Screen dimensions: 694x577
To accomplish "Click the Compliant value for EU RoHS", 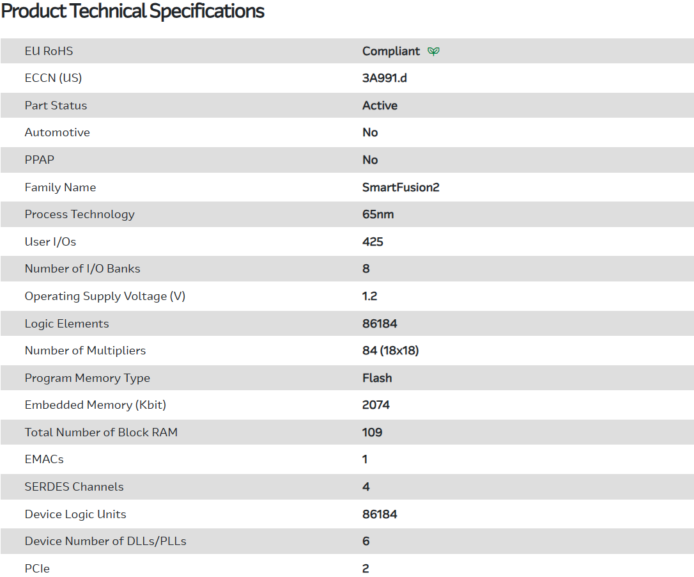I will (x=391, y=51).
